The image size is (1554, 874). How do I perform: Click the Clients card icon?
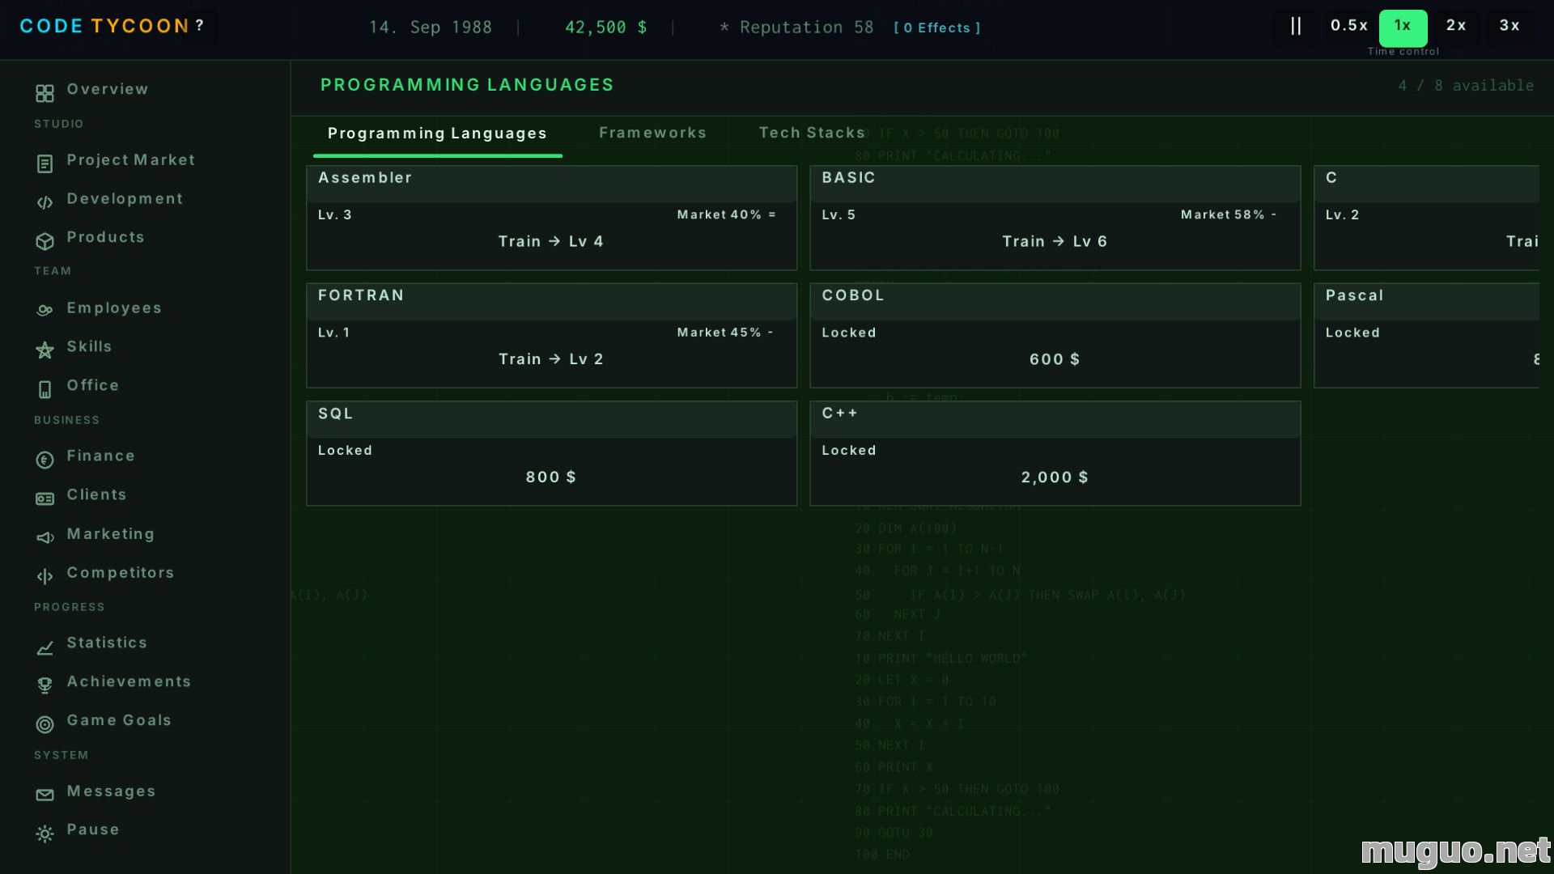tap(45, 499)
